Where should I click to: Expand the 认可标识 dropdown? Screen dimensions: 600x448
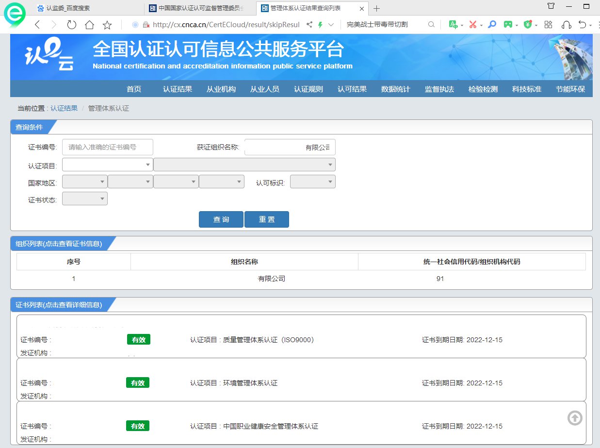point(312,182)
